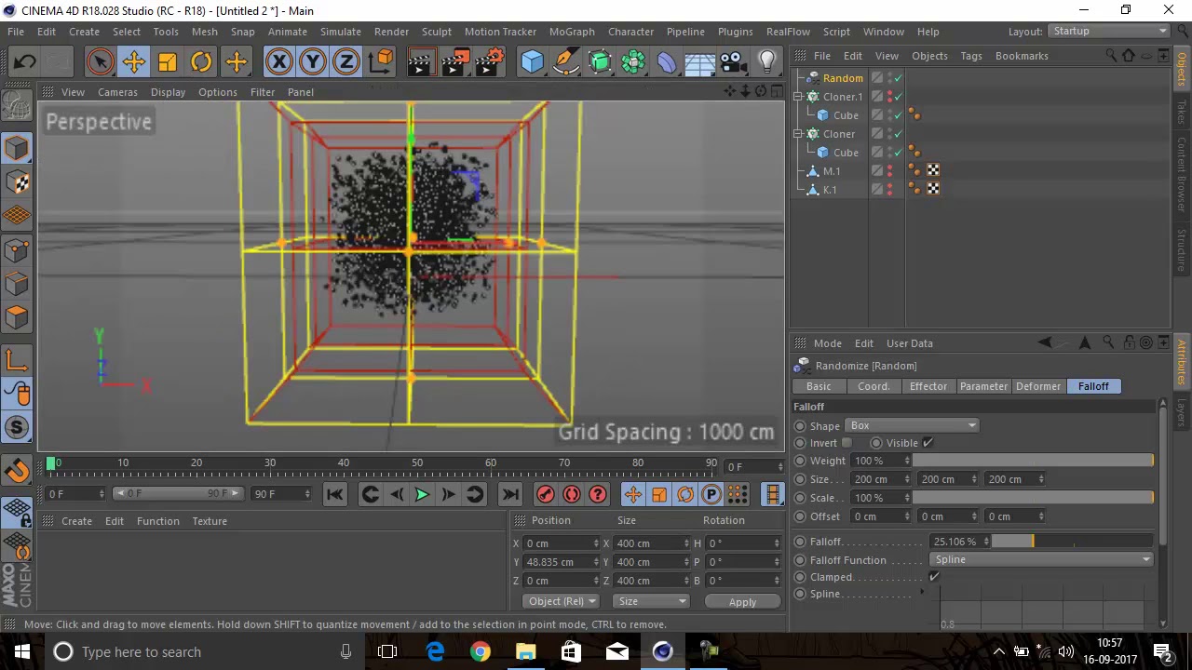Toggle Y axis lock
Screen dimensions: 1192x670
[x=312, y=62]
